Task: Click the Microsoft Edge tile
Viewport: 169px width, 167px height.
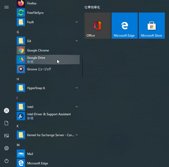Action: coord(124,26)
